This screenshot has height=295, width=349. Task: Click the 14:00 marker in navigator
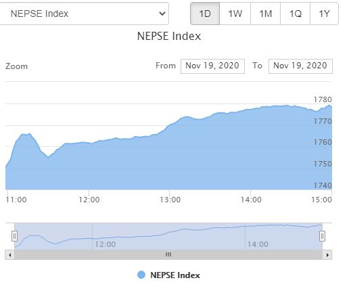point(258,244)
